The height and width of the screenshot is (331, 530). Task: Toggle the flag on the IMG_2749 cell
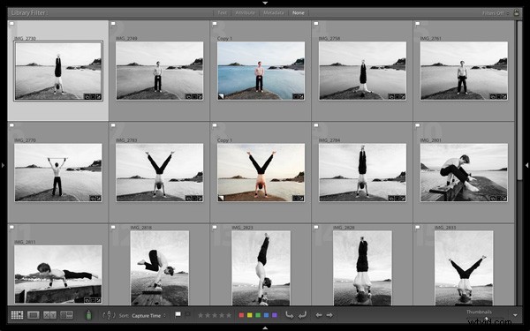[113, 24]
